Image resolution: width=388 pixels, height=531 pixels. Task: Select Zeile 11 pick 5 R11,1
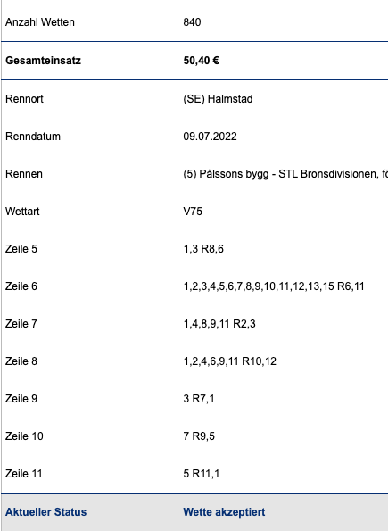(x=201, y=474)
